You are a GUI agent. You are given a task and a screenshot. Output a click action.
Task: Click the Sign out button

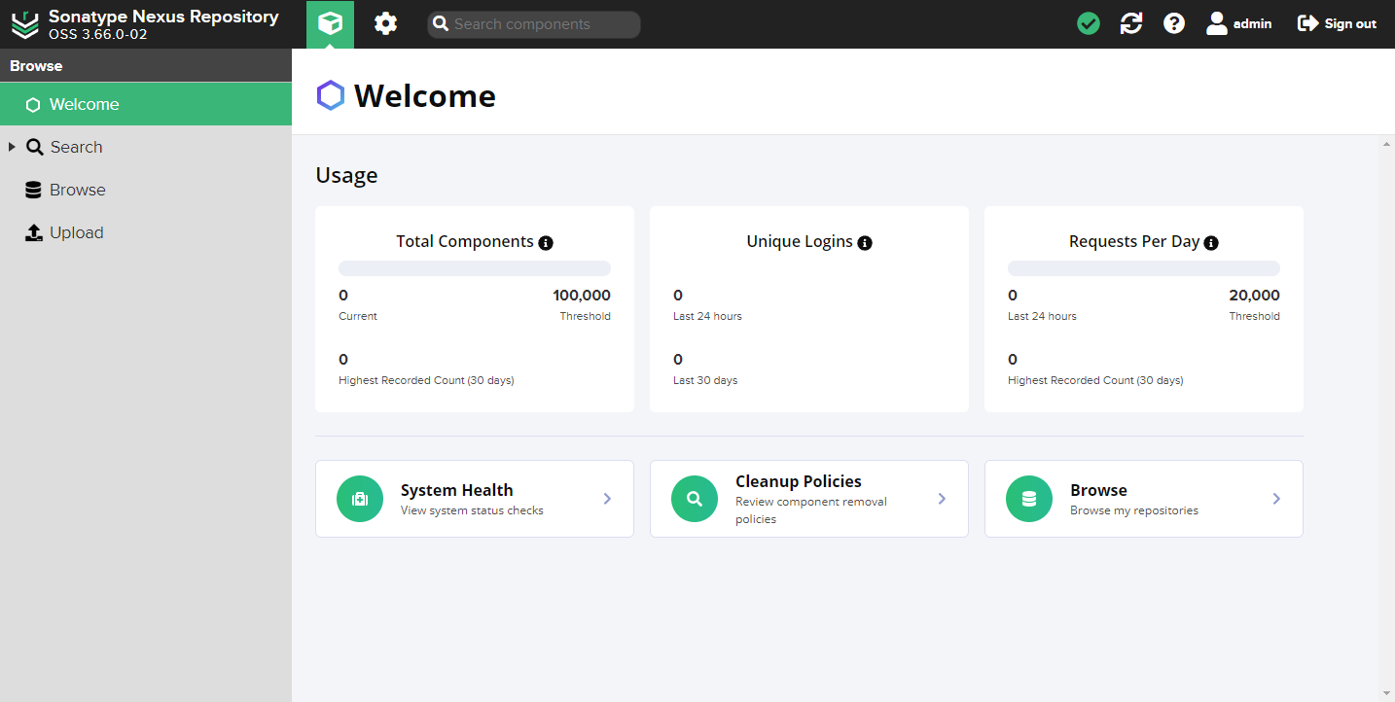click(1338, 23)
